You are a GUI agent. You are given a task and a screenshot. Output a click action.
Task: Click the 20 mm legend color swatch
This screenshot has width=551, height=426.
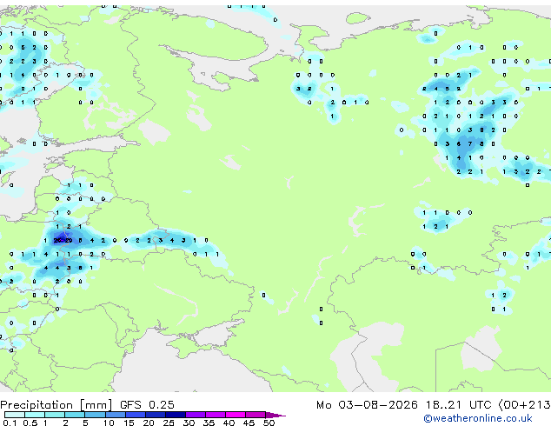(155, 415)
